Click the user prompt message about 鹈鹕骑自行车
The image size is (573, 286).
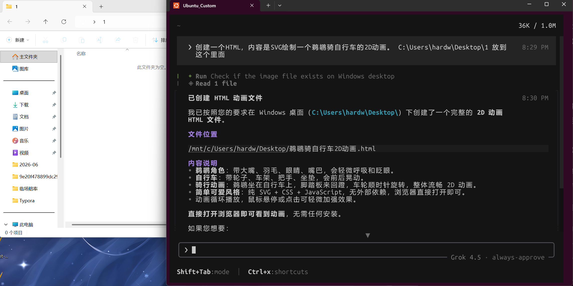click(x=366, y=51)
